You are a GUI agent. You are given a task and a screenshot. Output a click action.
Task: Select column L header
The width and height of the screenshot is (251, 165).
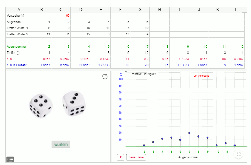[236, 10]
